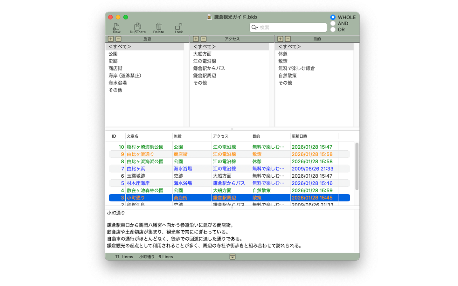
Task: Click the table's vertical scrollbar
Action: pos(357,167)
